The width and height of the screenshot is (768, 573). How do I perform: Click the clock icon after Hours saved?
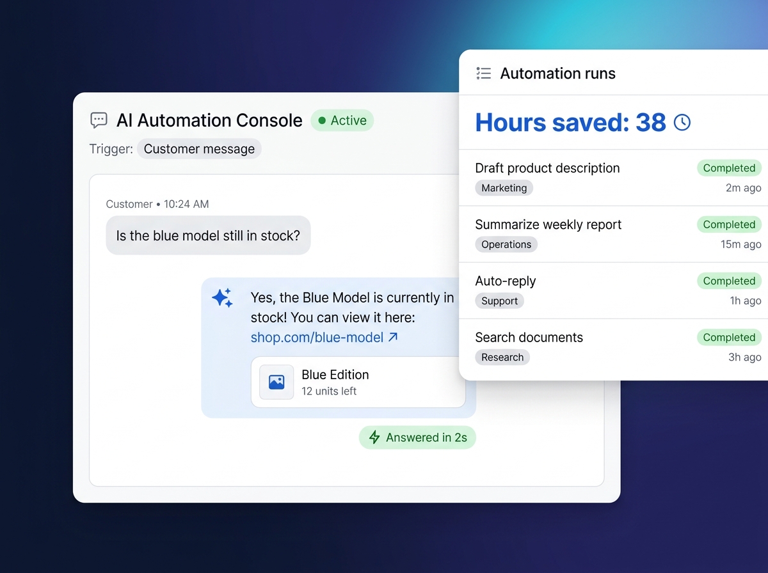click(x=682, y=122)
